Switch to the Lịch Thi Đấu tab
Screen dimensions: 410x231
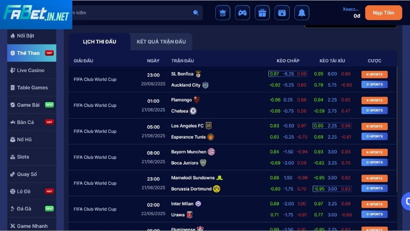coord(99,42)
